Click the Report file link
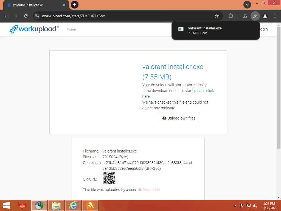Screen dimensions: 281x211 tap(149, 190)
